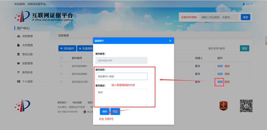Toggle the select-all checkbox in table header
Image resolution: width=267 pixels, height=130 pixels.
click(61, 58)
